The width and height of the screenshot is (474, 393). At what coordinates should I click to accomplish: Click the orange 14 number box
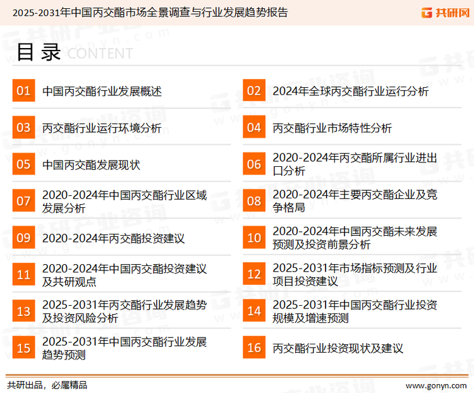(x=254, y=310)
